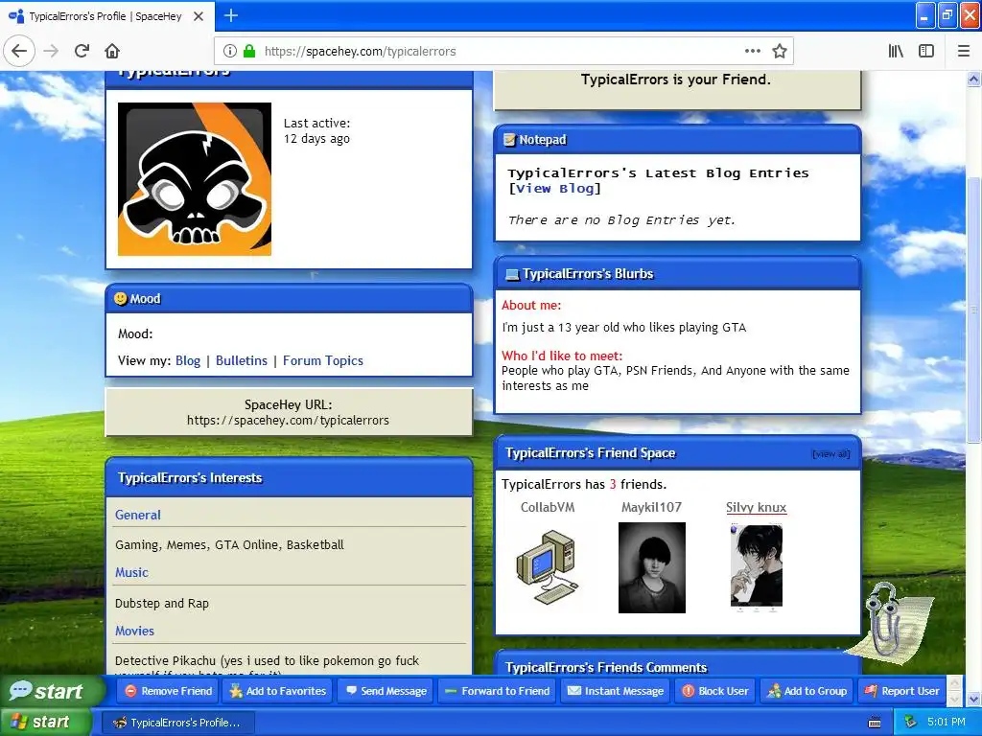Viewport: 982px width, 736px height.
Task: Click the About me heading
Action: pos(531,306)
